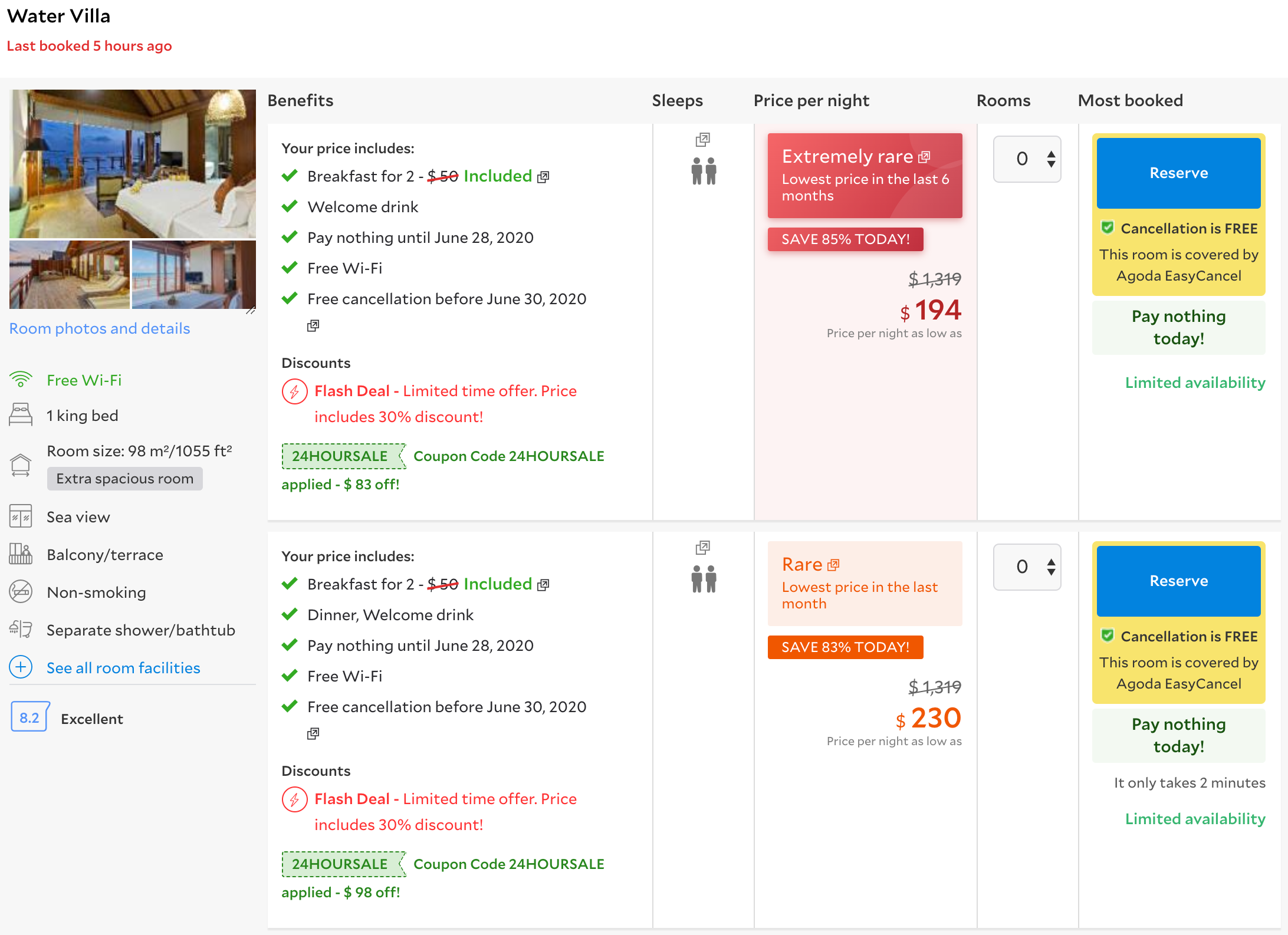Open Room photos and details link
The height and width of the screenshot is (935, 1288).
click(100, 328)
